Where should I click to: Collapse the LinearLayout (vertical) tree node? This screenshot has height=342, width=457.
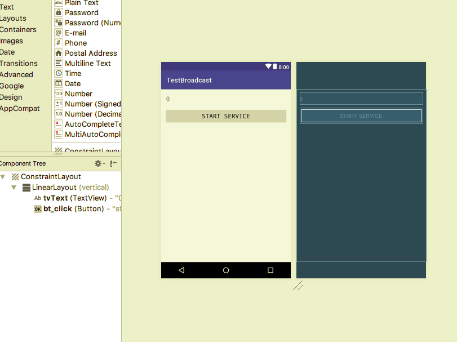pos(14,188)
